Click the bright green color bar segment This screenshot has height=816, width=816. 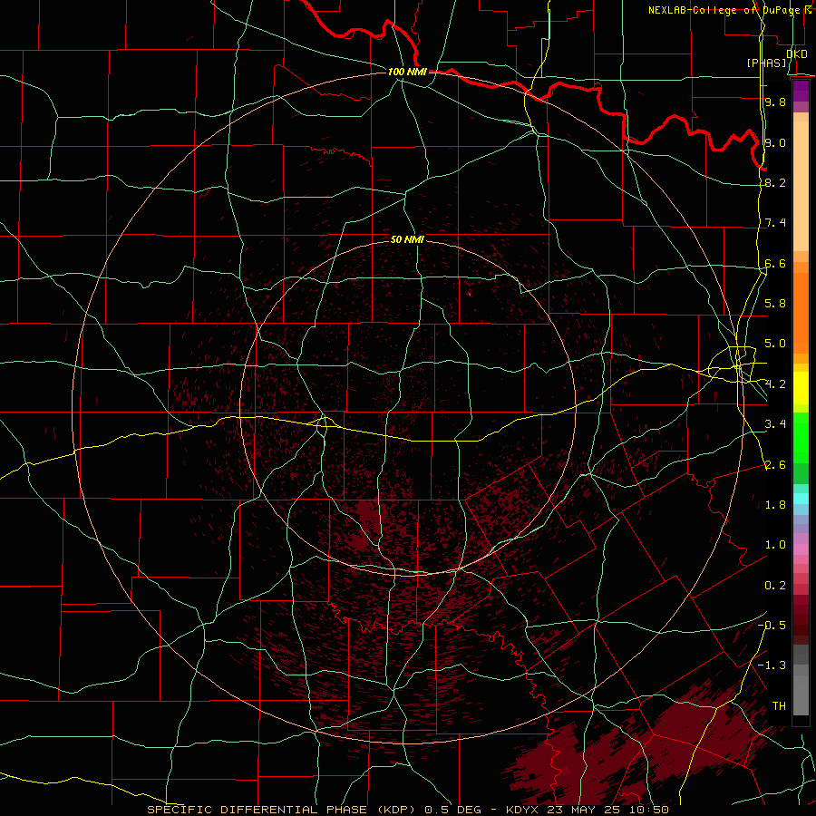pos(801,438)
